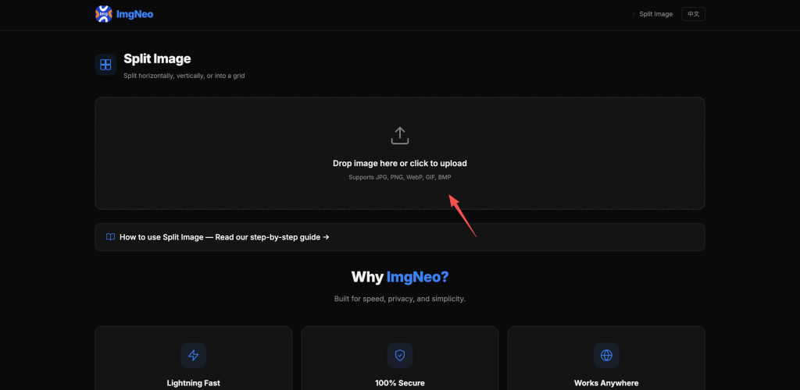
Task: Click the 'Supports JPG, PNG, WebP, GIF, BMP' text
Action: click(x=400, y=177)
